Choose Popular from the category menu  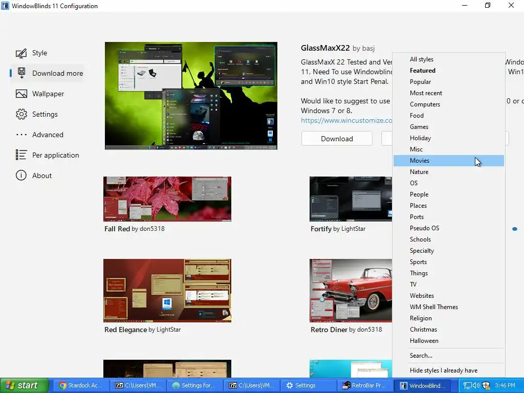click(448, 82)
